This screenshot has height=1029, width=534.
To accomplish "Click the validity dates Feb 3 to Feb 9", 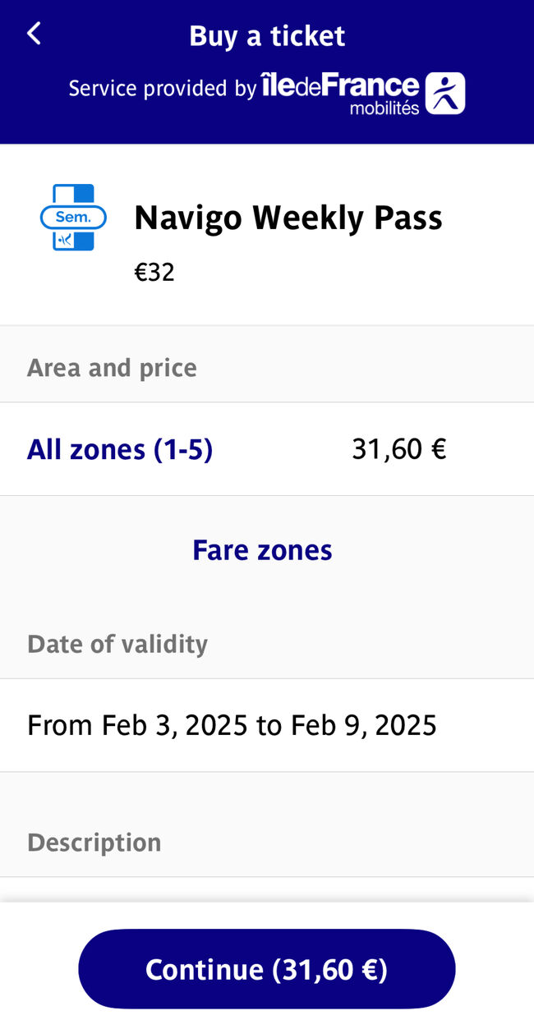I will tap(232, 725).
